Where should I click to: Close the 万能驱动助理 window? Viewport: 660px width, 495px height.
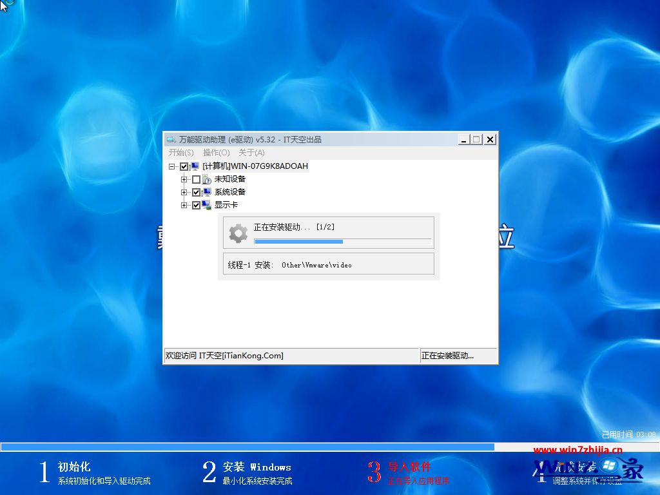[490, 139]
